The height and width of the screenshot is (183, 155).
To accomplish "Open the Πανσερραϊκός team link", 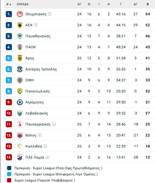I will 38,124.
